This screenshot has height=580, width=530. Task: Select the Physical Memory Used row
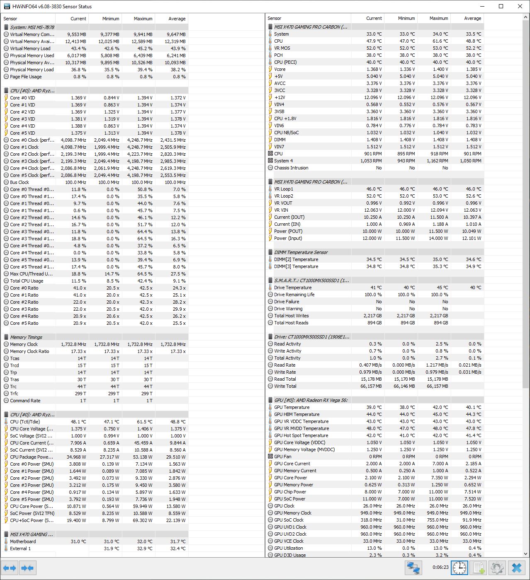pos(95,56)
